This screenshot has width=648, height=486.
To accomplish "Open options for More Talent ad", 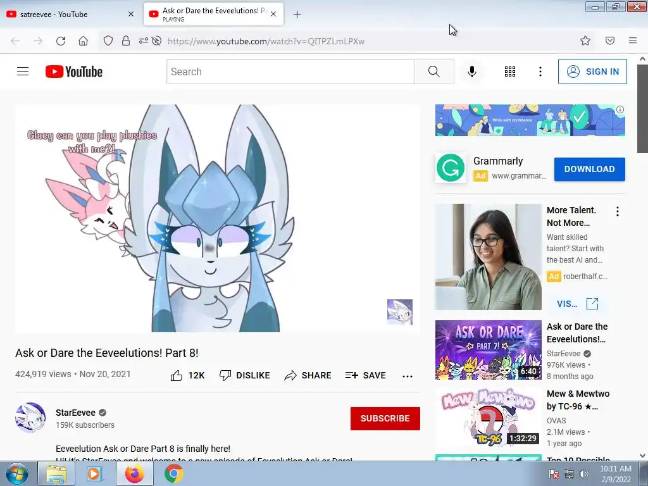I will point(618,211).
